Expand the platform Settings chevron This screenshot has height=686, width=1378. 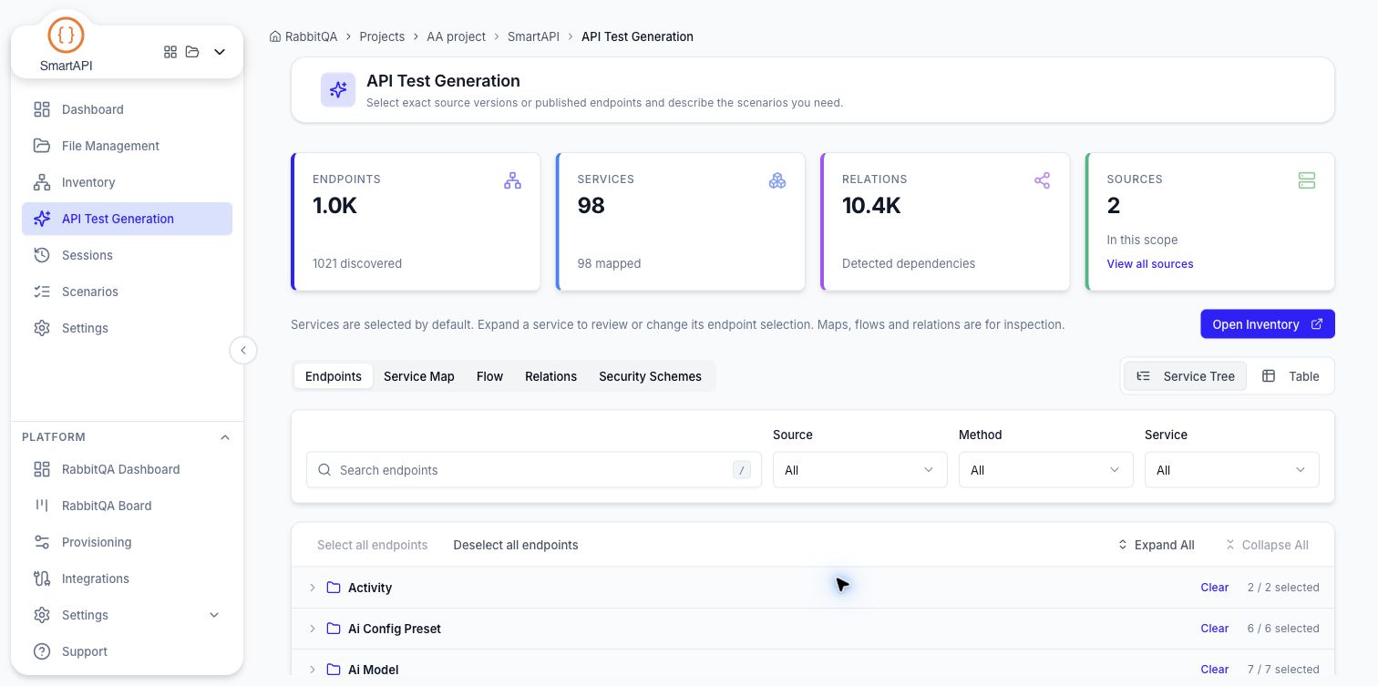[x=214, y=615]
